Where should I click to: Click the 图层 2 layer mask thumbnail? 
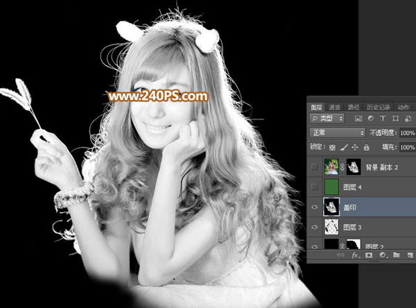pos(354,243)
